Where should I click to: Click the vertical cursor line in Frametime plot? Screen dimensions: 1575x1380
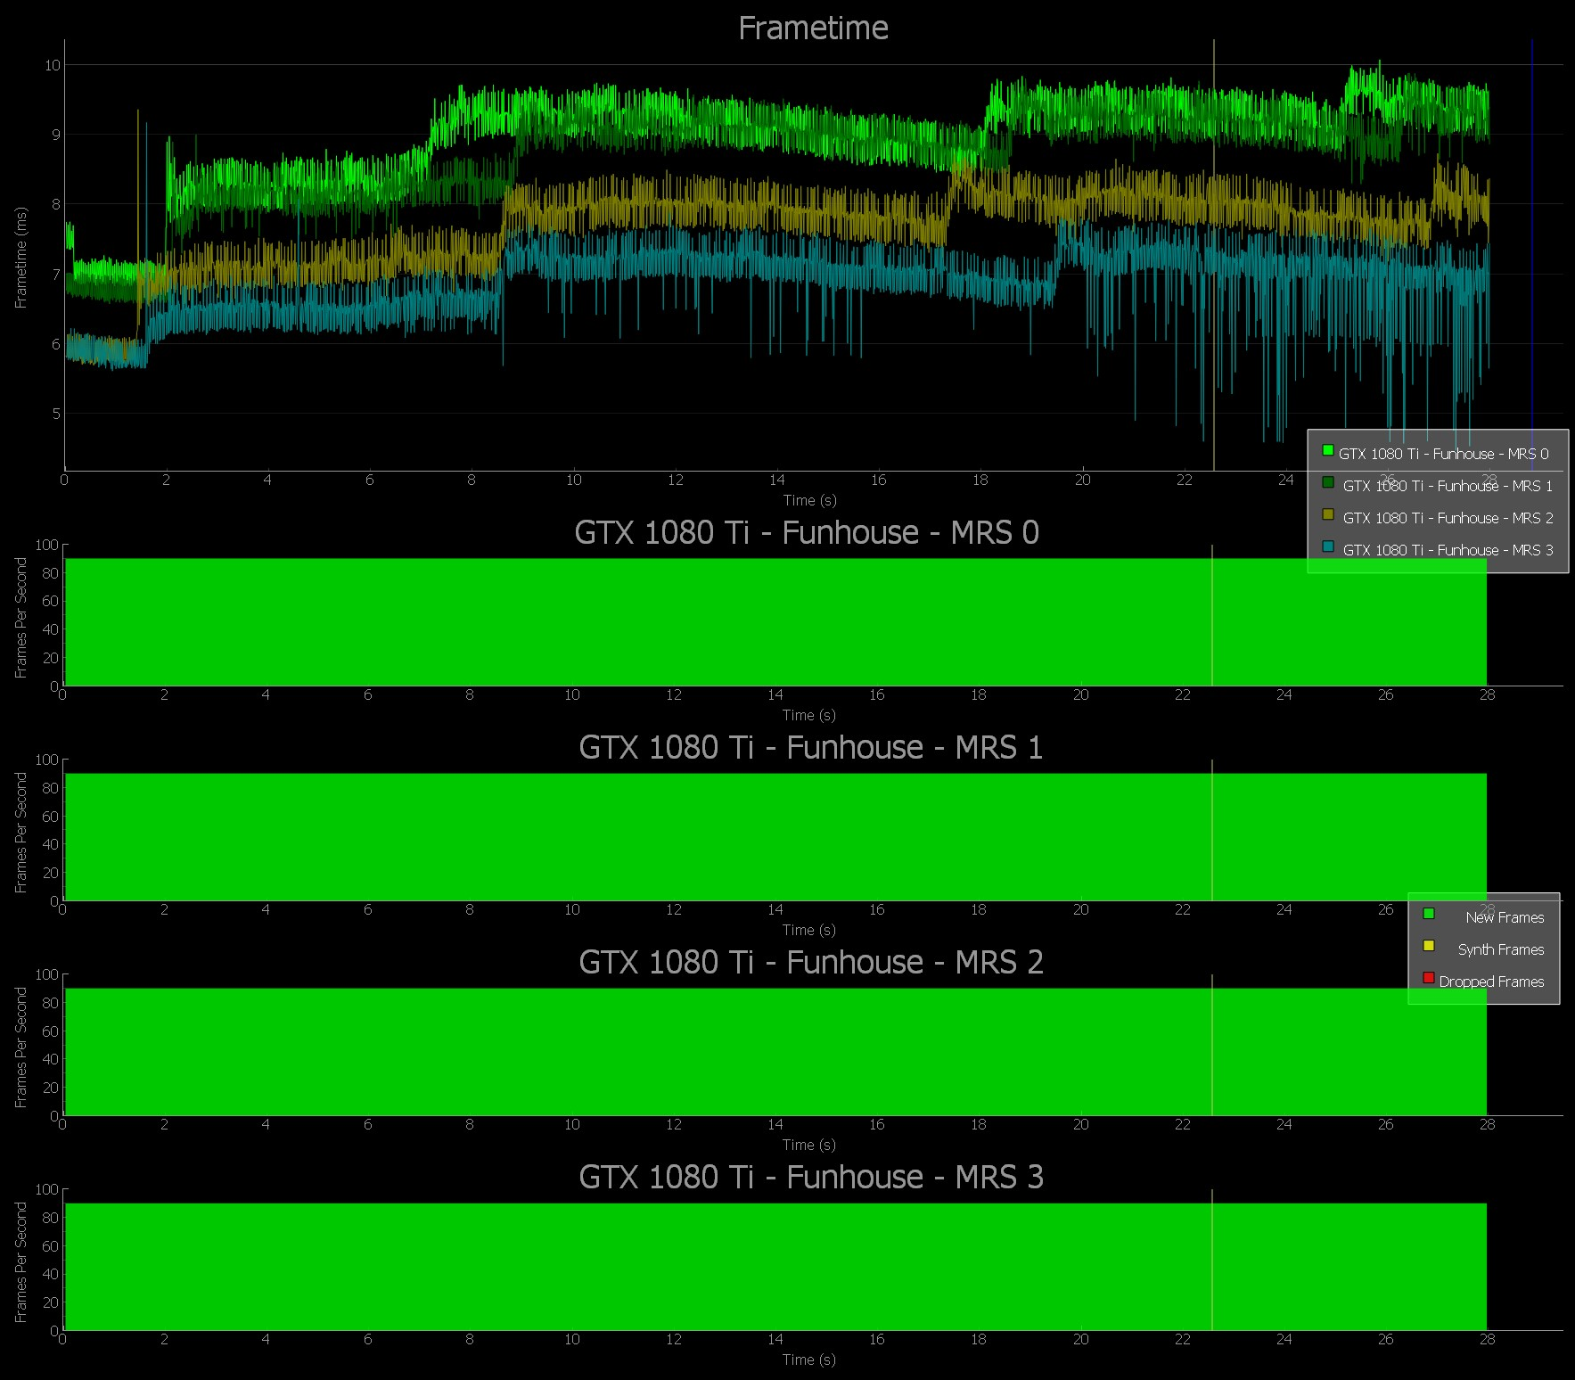point(1213,267)
